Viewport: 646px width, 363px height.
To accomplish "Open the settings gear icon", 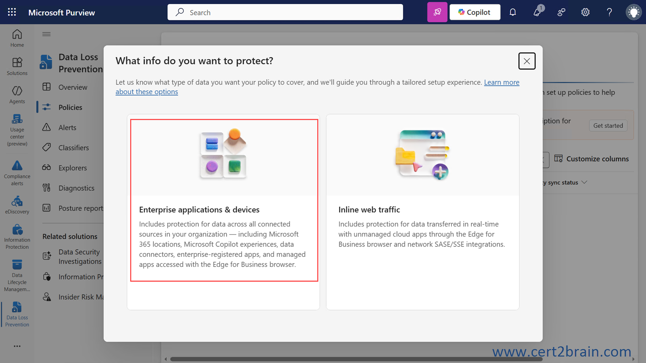I will [x=585, y=12].
